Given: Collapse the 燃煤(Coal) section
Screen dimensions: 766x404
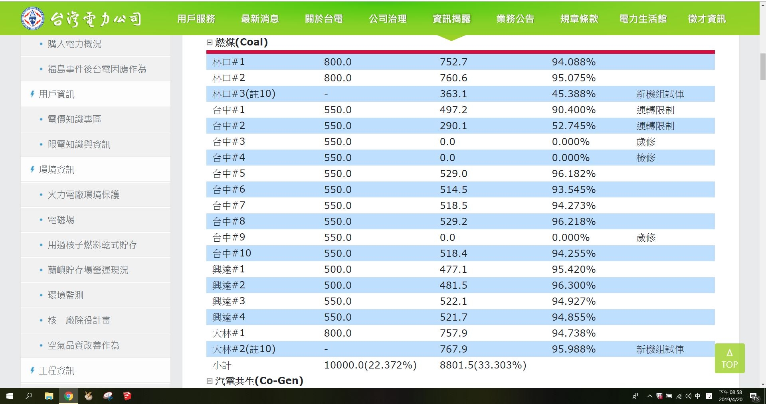Looking at the screenshot, I should (210, 42).
